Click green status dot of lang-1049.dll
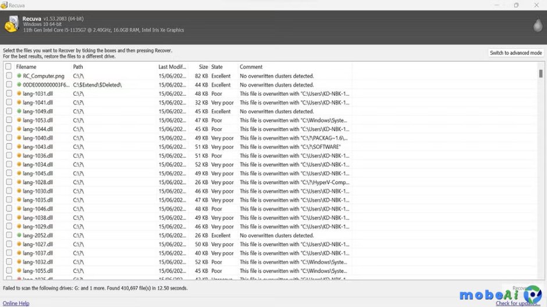The width and height of the screenshot is (547, 307). (x=19, y=111)
